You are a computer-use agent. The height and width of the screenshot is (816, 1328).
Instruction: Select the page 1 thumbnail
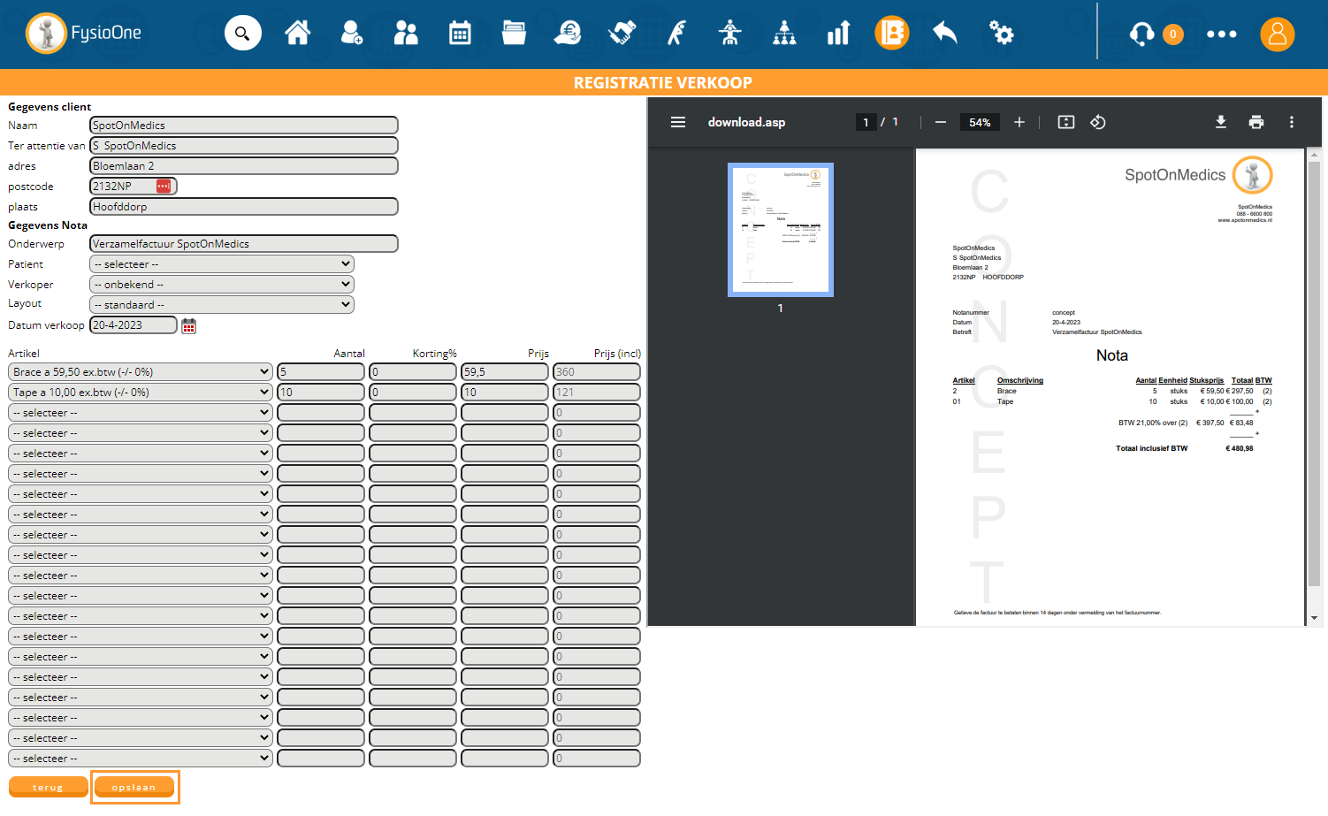click(780, 230)
